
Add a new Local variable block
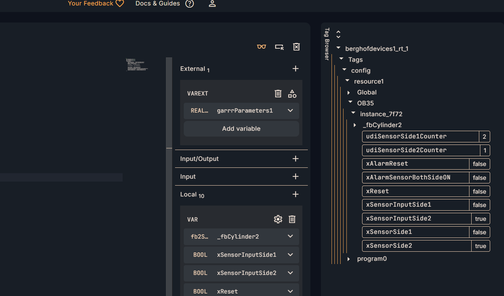point(295,194)
